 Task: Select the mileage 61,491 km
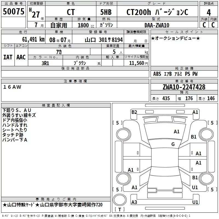[x=33, y=39]
